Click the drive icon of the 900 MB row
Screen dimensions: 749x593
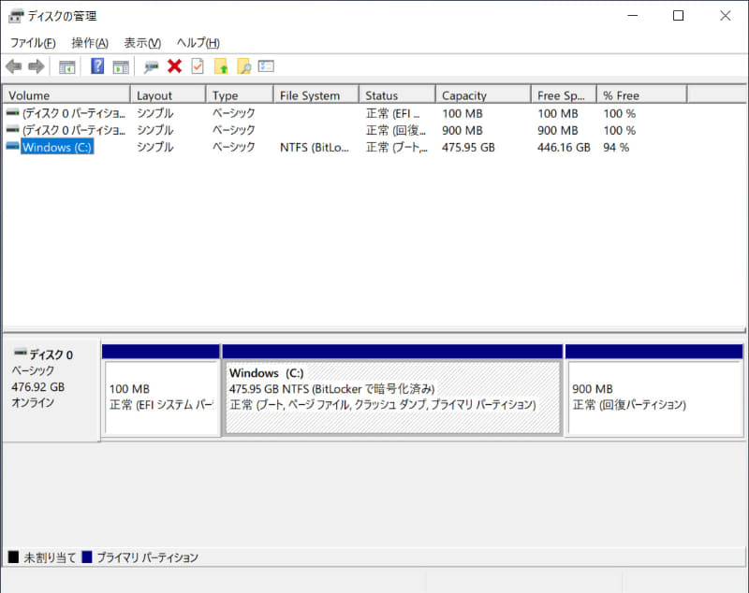pyautogui.click(x=12, y=129)
